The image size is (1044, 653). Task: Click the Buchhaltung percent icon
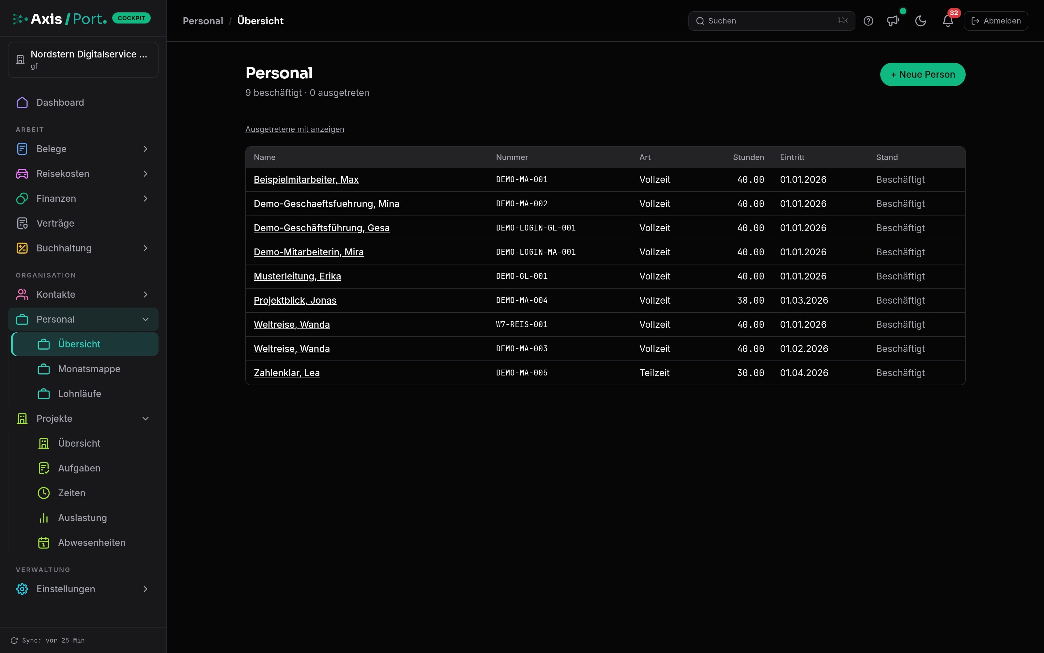click(22, 248)
